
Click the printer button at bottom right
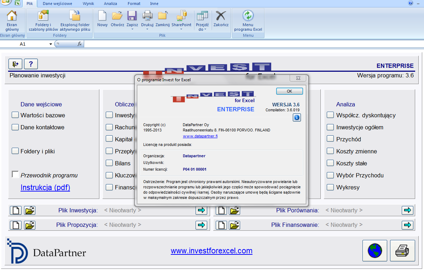[x=402, y=251]
